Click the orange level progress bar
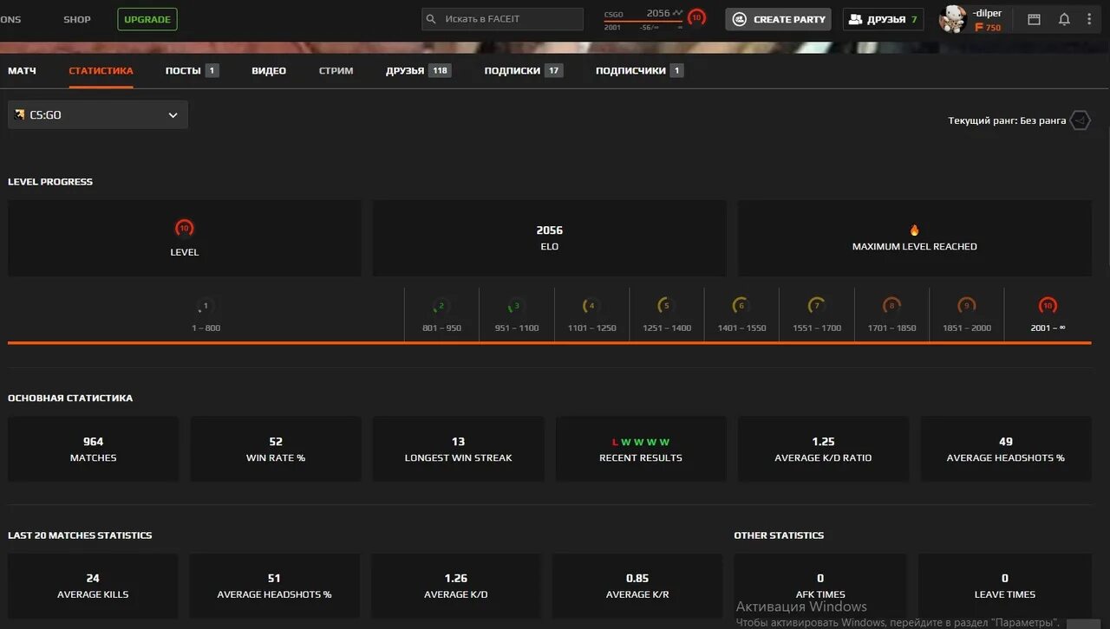The width and height of the screenshot is (1110, 629). tap(549, 343)
